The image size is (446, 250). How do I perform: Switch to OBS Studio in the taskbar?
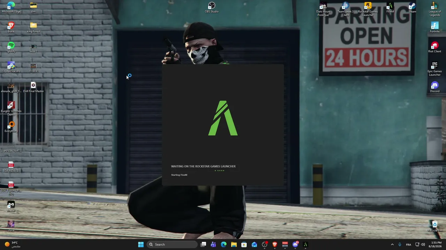tap(264, 244)
